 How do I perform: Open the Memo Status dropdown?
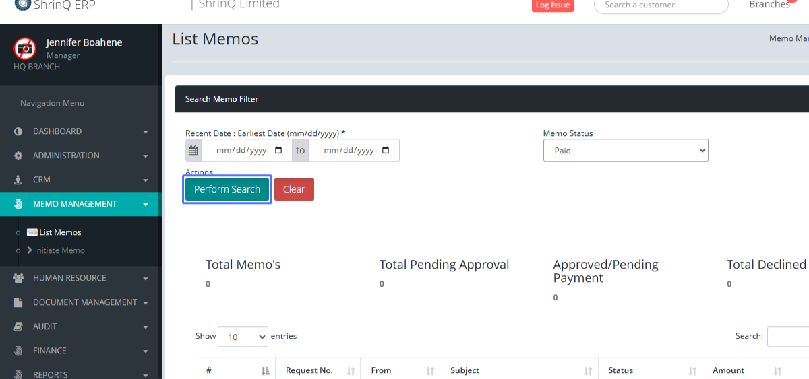625,151
